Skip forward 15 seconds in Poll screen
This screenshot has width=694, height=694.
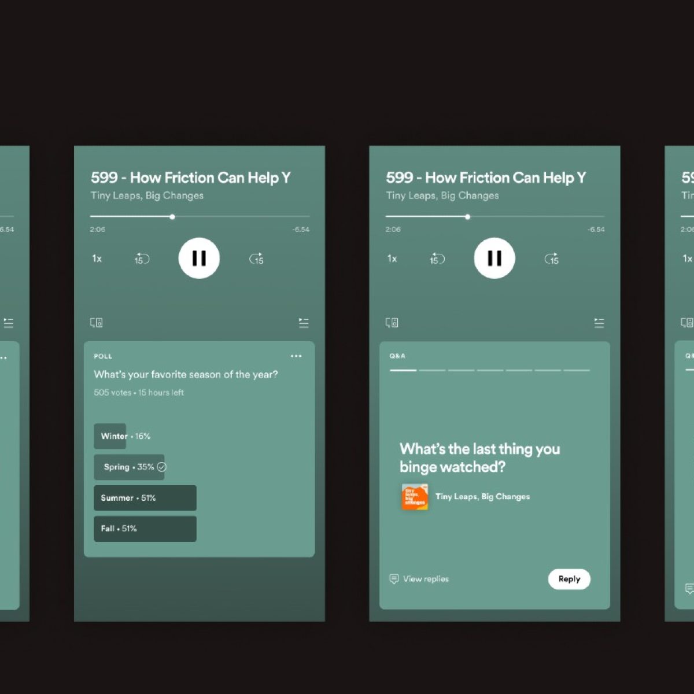256,259
